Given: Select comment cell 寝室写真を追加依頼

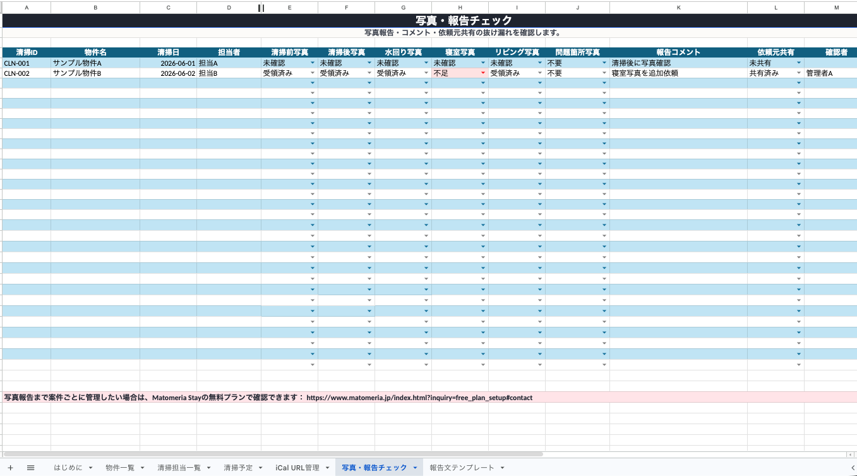Looking at the screenshot, I should click(678, 73).
